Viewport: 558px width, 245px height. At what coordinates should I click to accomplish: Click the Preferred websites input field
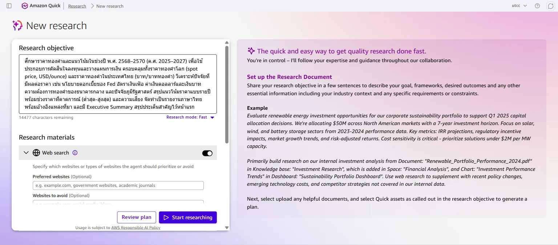(118, 185)
